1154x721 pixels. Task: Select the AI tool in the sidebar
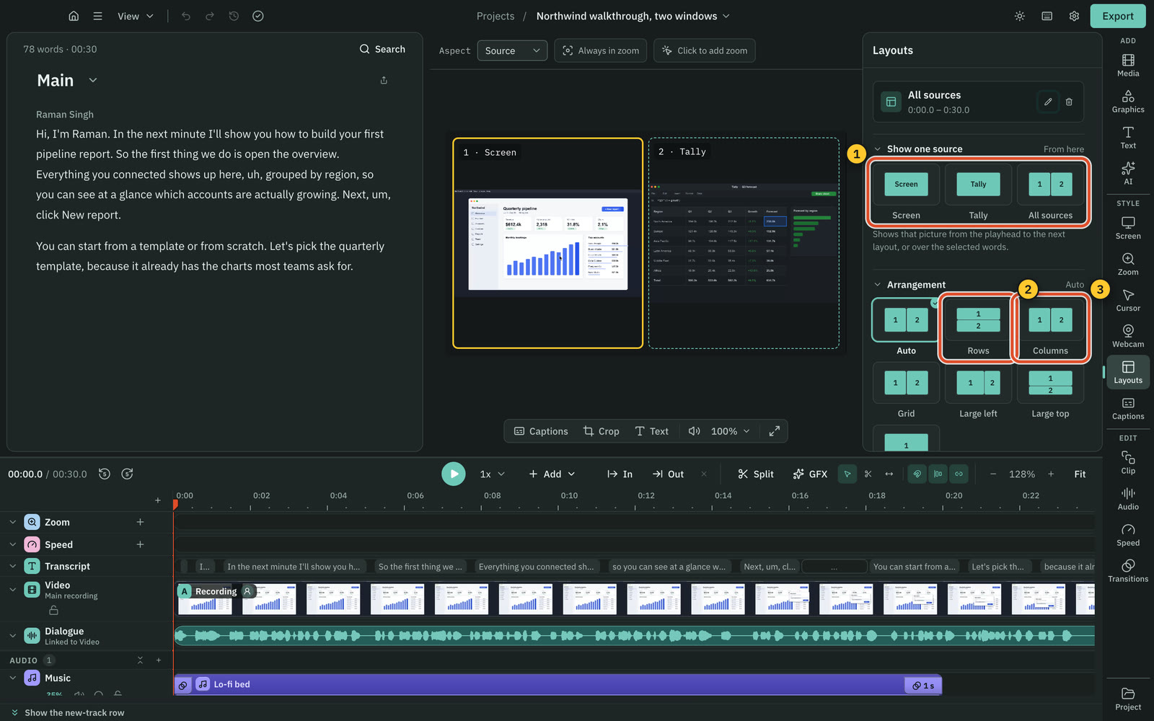pyautogui.click(x=1128, y=173)
